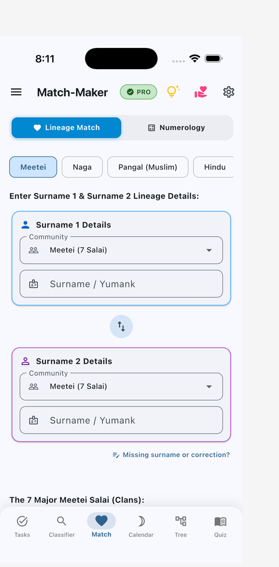Switch to Numerology tab
The height and width of the screenshot is (567, 279).
(x=176, y=127)
